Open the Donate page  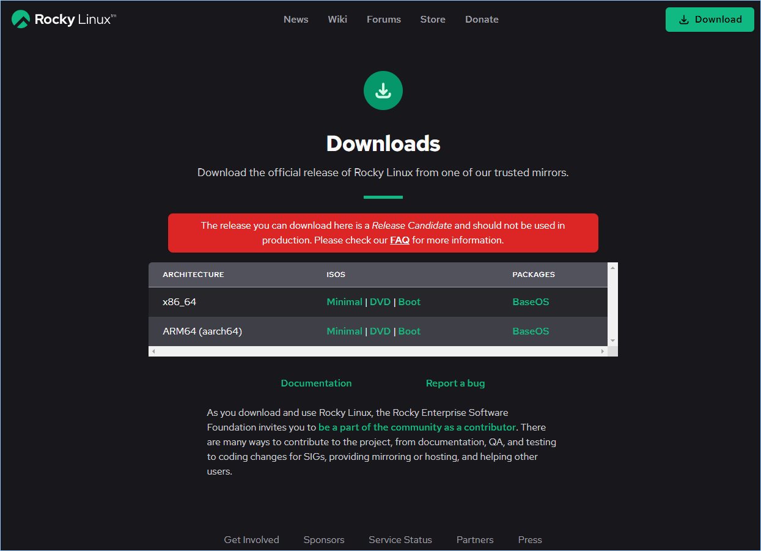click(x=482, y=20)
